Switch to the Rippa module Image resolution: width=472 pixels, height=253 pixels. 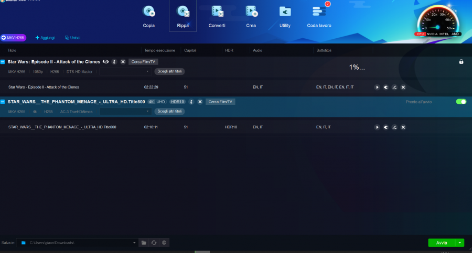click(183, 17)
